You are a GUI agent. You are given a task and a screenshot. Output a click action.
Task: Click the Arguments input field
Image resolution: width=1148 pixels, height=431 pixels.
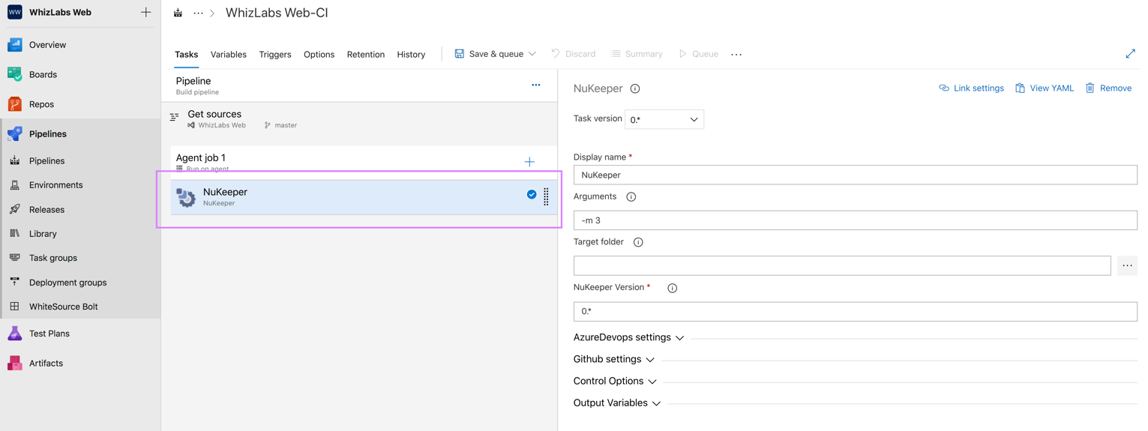pyautogui.click(x=855, y=220)
